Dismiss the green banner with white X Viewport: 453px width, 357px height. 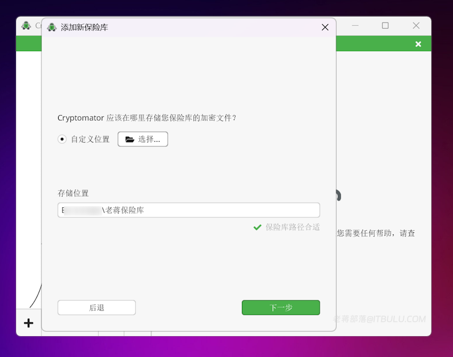coord(418,44)
